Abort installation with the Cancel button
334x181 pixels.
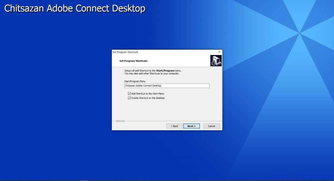pyautogui.click(x=211, y=126)
